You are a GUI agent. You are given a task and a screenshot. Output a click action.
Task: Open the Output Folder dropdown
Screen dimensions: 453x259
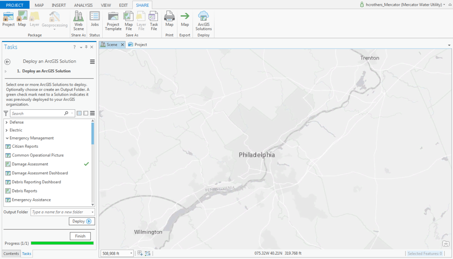coord(92,212)
